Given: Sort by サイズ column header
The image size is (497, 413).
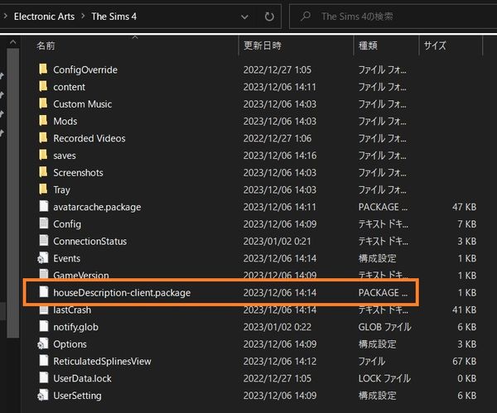Looking at the screenshot, I should [435, 46].
